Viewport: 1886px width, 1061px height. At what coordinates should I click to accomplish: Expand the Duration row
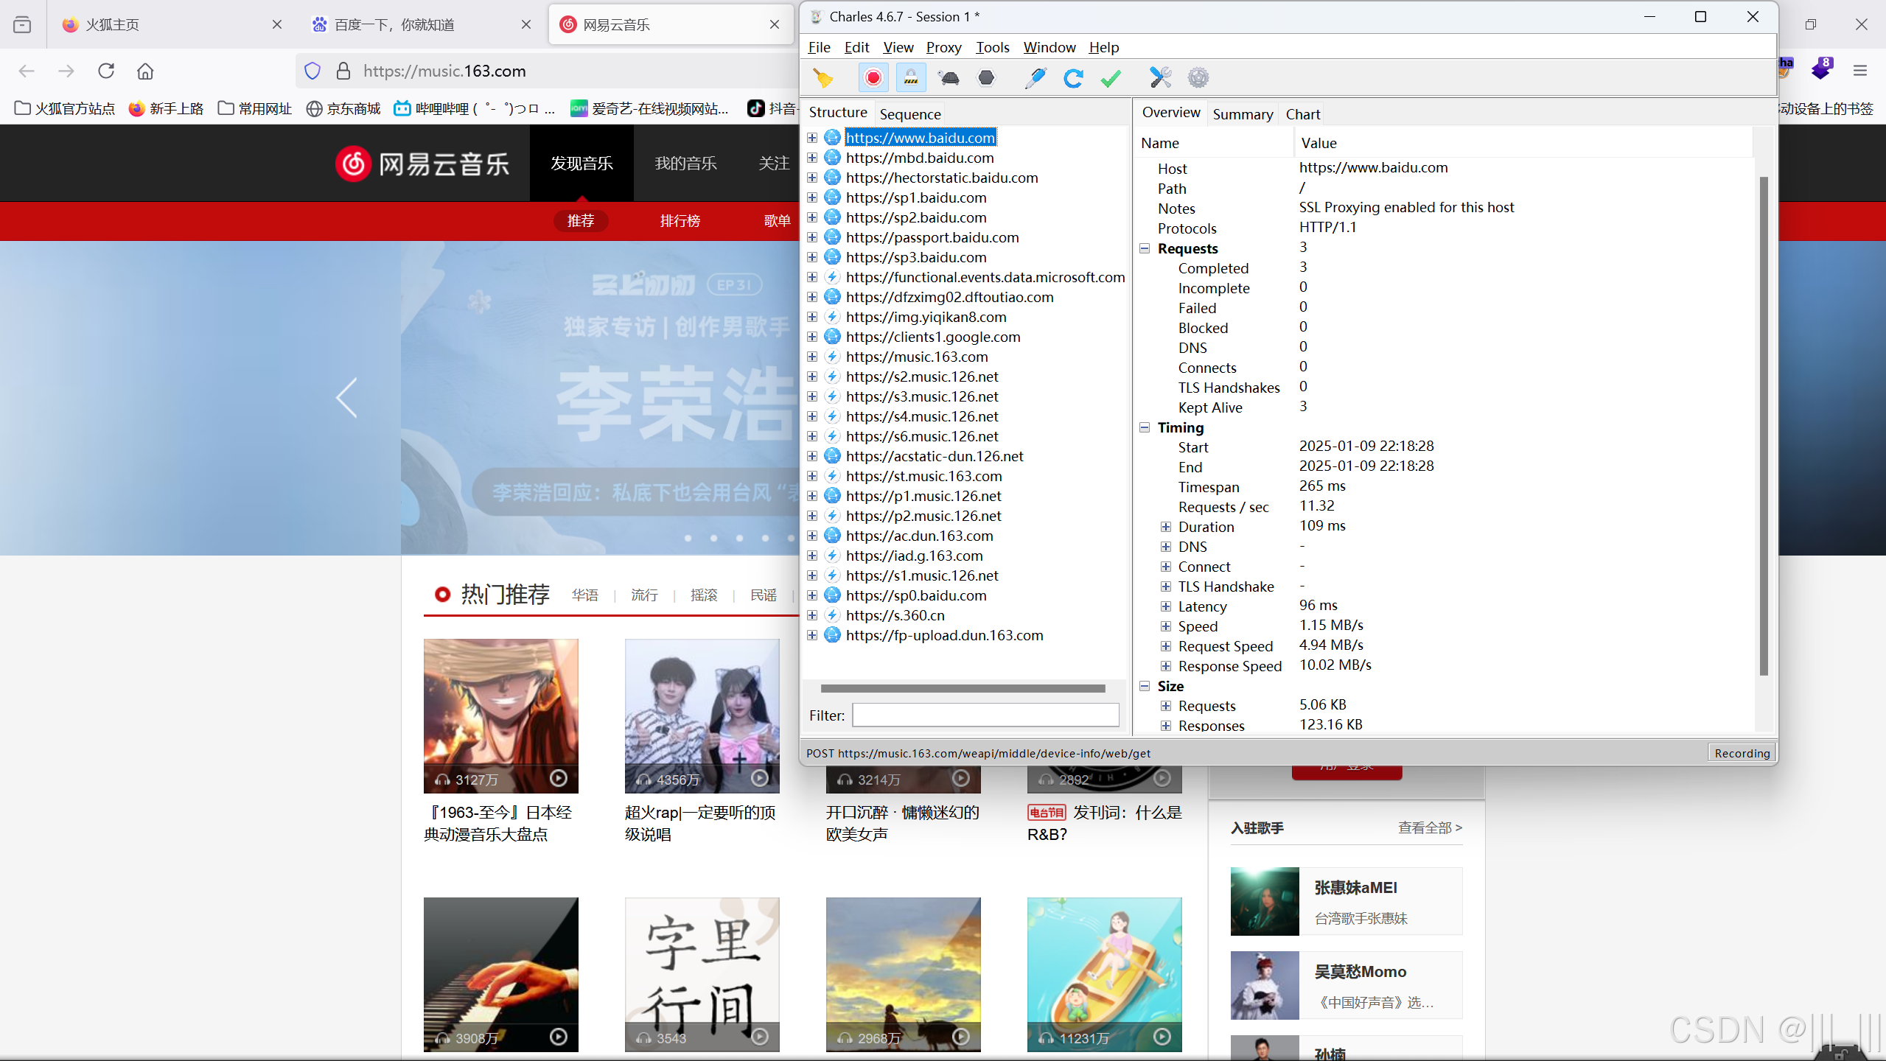coord(1166,527)
